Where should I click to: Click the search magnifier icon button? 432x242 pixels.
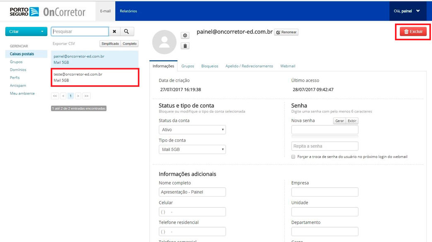click(127, 32)
